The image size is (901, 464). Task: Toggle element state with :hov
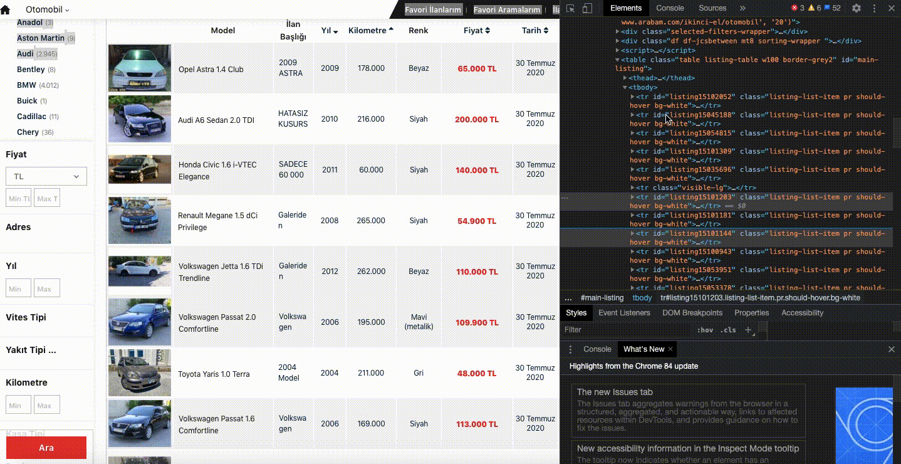pyautogui.click(x=705, y=330)
